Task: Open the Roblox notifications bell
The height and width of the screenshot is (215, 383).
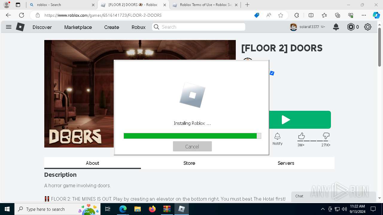Action: point(336,27)
